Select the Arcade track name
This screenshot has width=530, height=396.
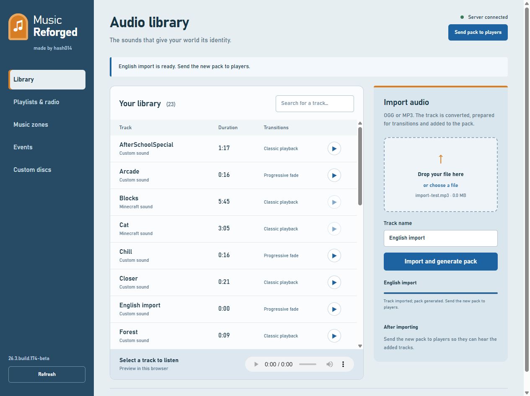point(129,171)
